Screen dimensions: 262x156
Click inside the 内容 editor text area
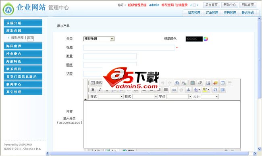tap(162, 124)
